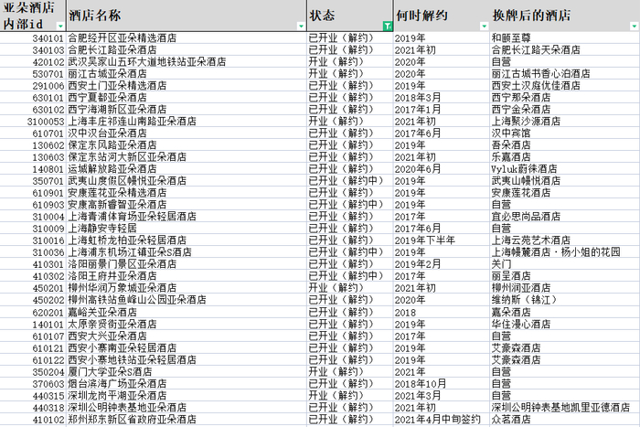Select cell 上海虹桥龙柏亚朵轻居酒店
Image resolution: width=640 pixels, height=427 pixels.
tap(187, 240)
